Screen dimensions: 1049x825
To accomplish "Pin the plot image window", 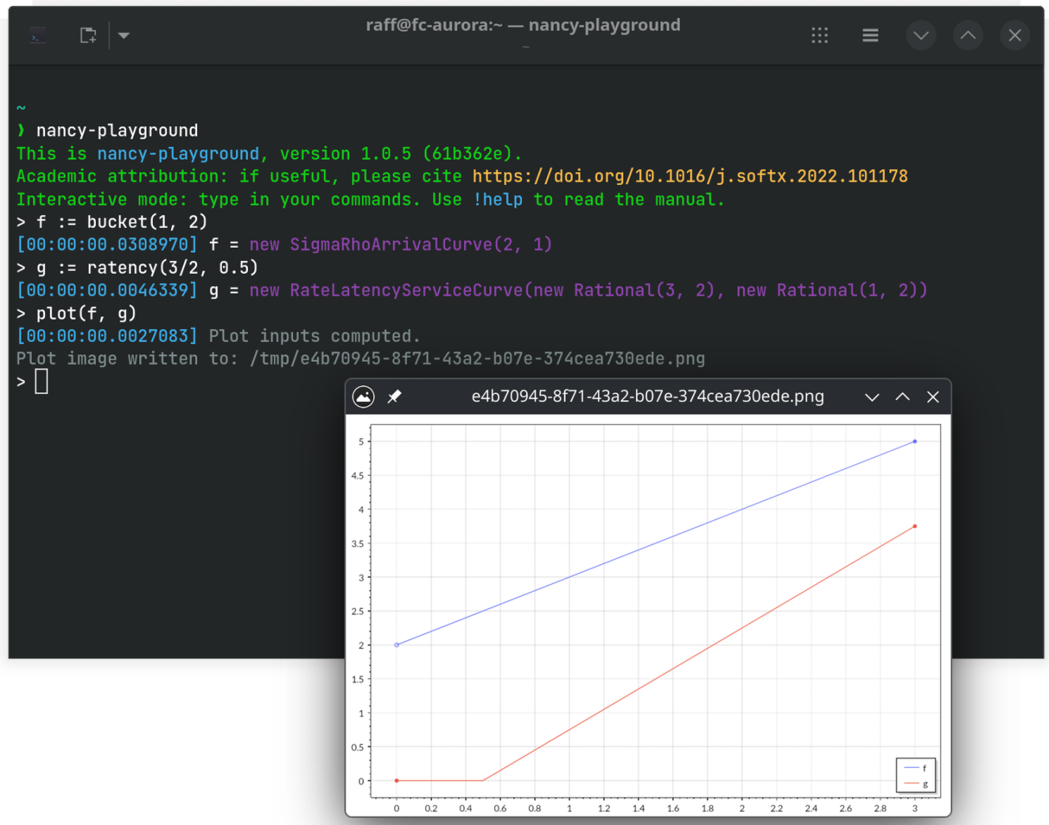I will click(x=394, y=397).
